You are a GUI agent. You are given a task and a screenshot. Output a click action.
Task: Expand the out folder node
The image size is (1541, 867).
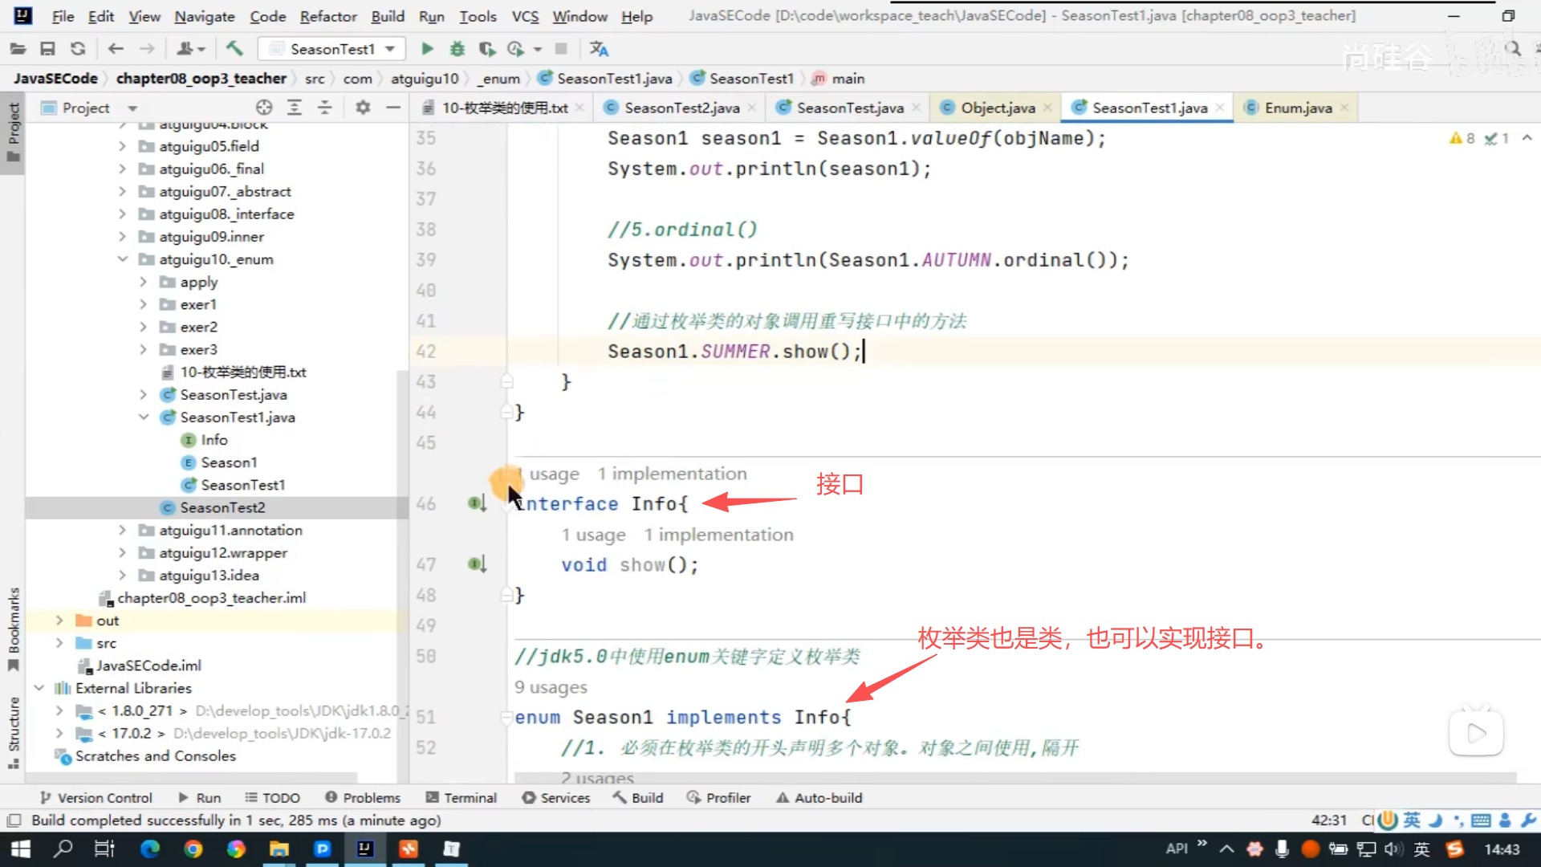[x=59, y=621]
